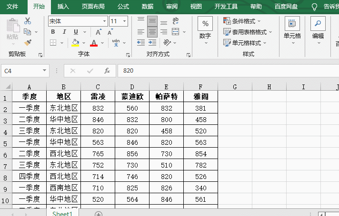Click the Cut scissors icon
The image size is (339, 216).
pyautogui.click(x=28, y=21)
